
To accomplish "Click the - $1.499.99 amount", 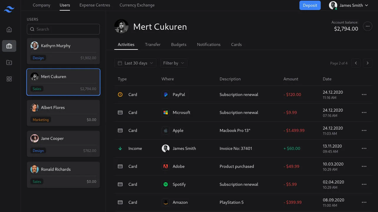I will (294, 130).
